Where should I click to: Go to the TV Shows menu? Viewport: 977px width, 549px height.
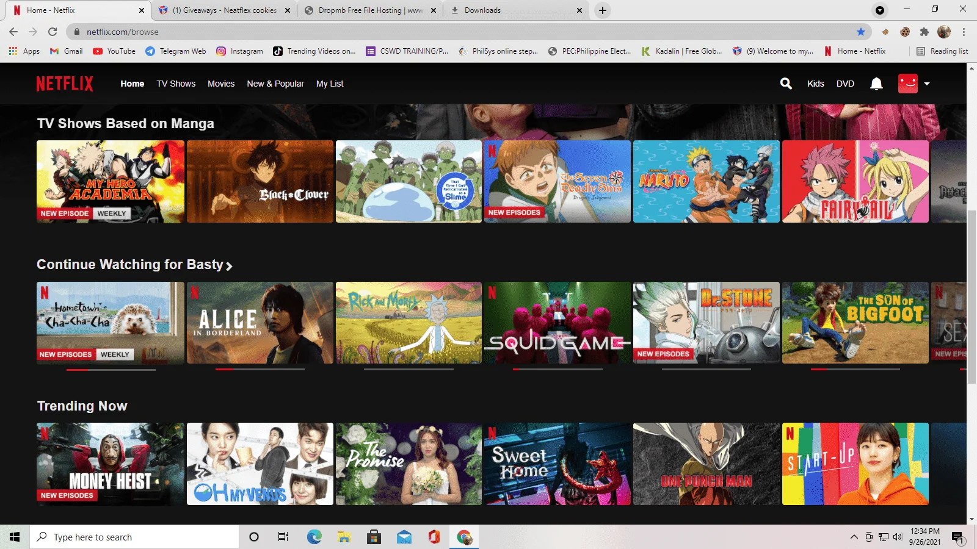[x=176, y=84]
